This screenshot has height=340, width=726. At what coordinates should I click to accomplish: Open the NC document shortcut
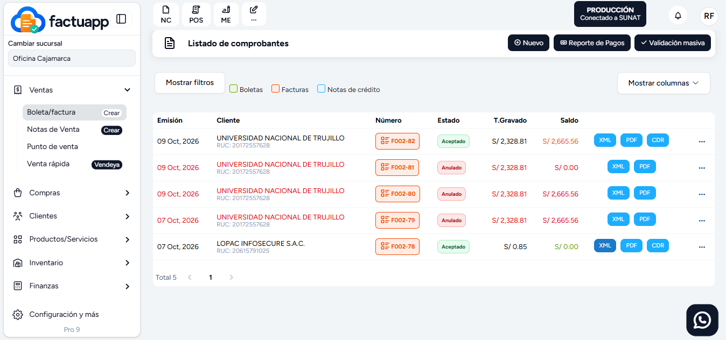pos(166,15)
